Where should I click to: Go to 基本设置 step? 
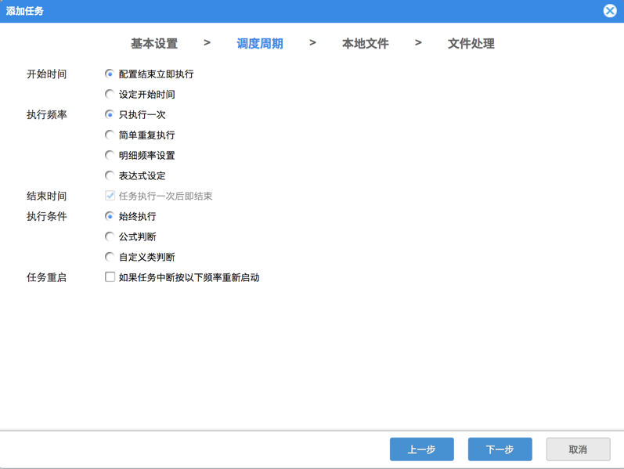pyautogui.click(x=154, y=43)
